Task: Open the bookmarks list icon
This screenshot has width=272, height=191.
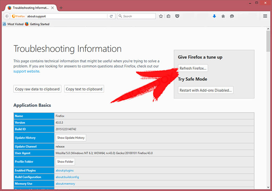Action: point(168,16)
